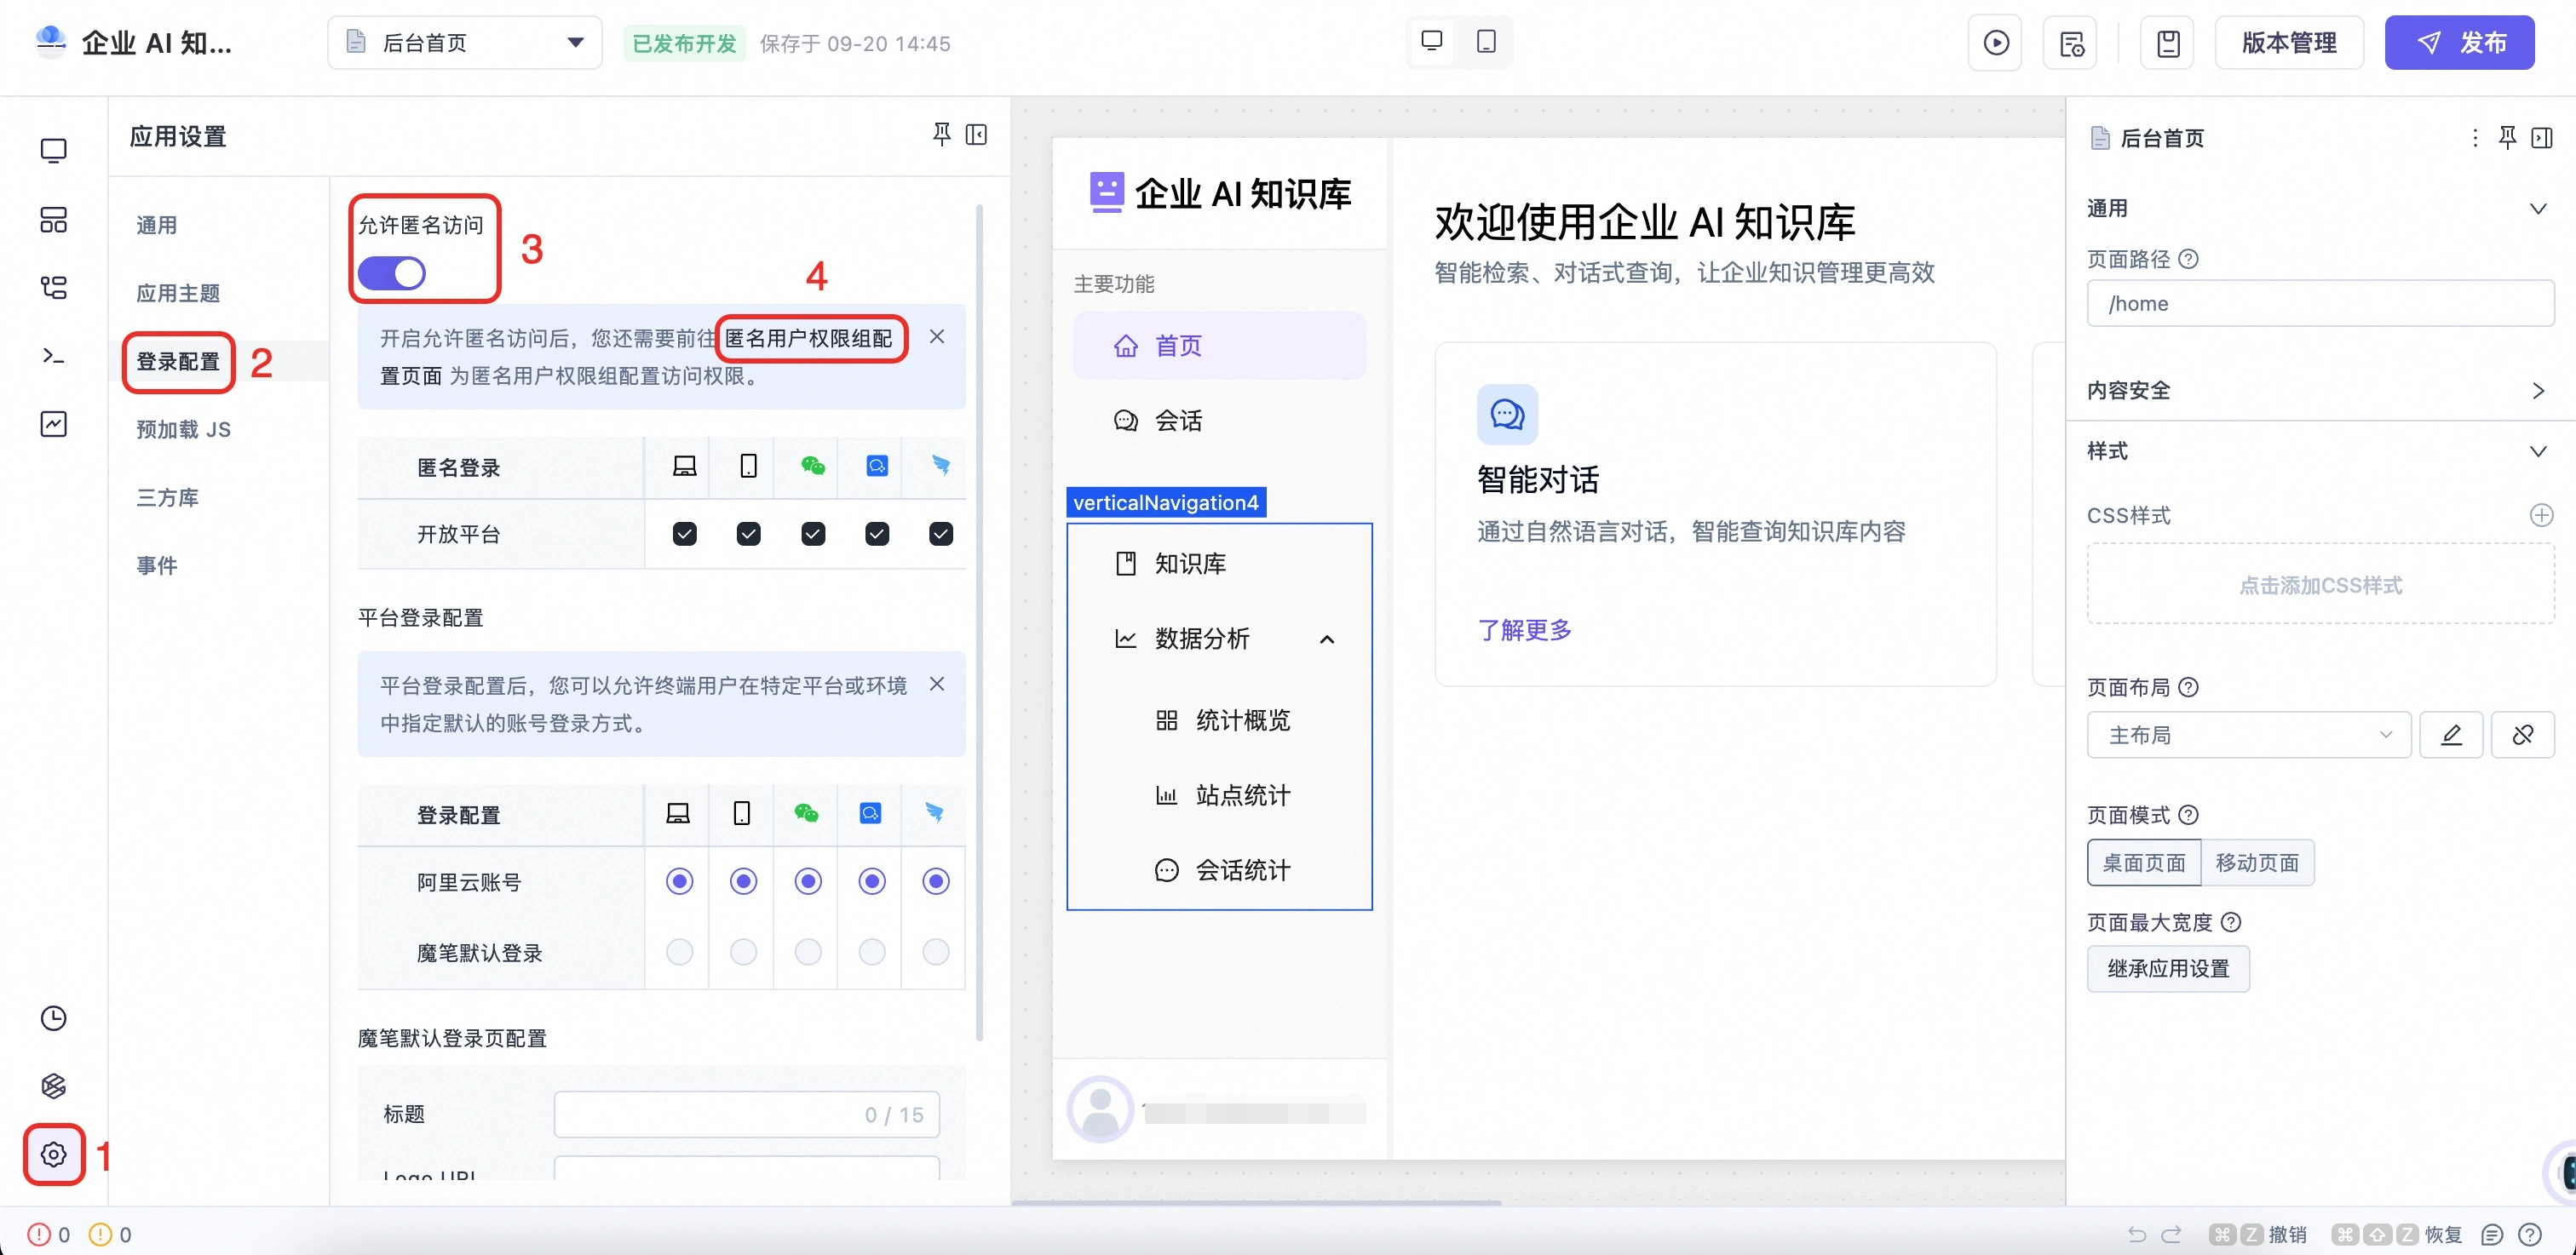Open the 应用主题 settings tab

click(178, 293)
